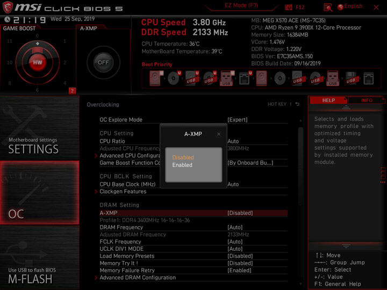Select the non-UEFI hard disk boot device
The width and height of the screenshot is (387, 290).
pyautogui.click(x=261, y=78)
